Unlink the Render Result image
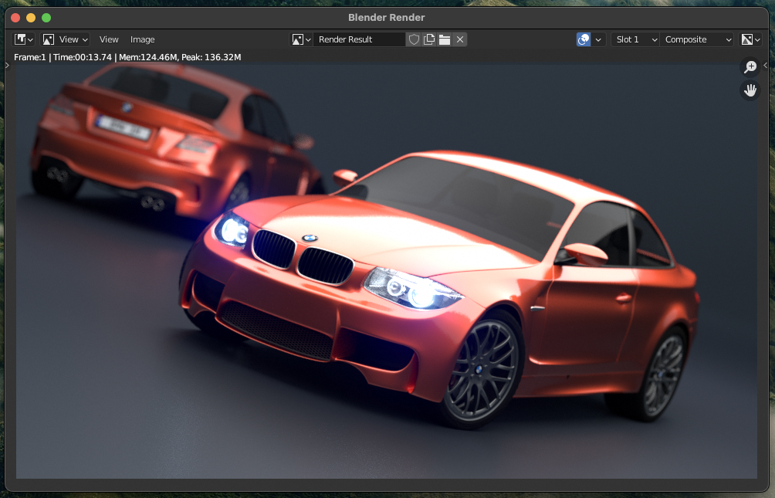This screenshot has height=498, width=775. pos(459,39)
